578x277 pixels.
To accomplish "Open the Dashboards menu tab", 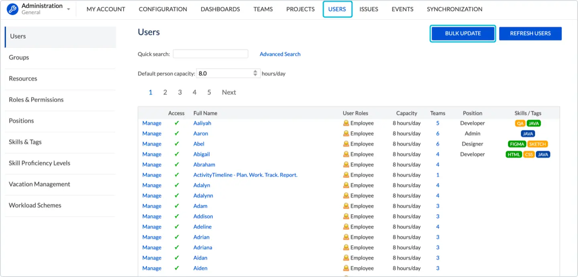I will (220, 9).
